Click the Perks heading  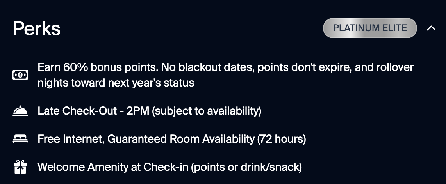coord(37,28)
